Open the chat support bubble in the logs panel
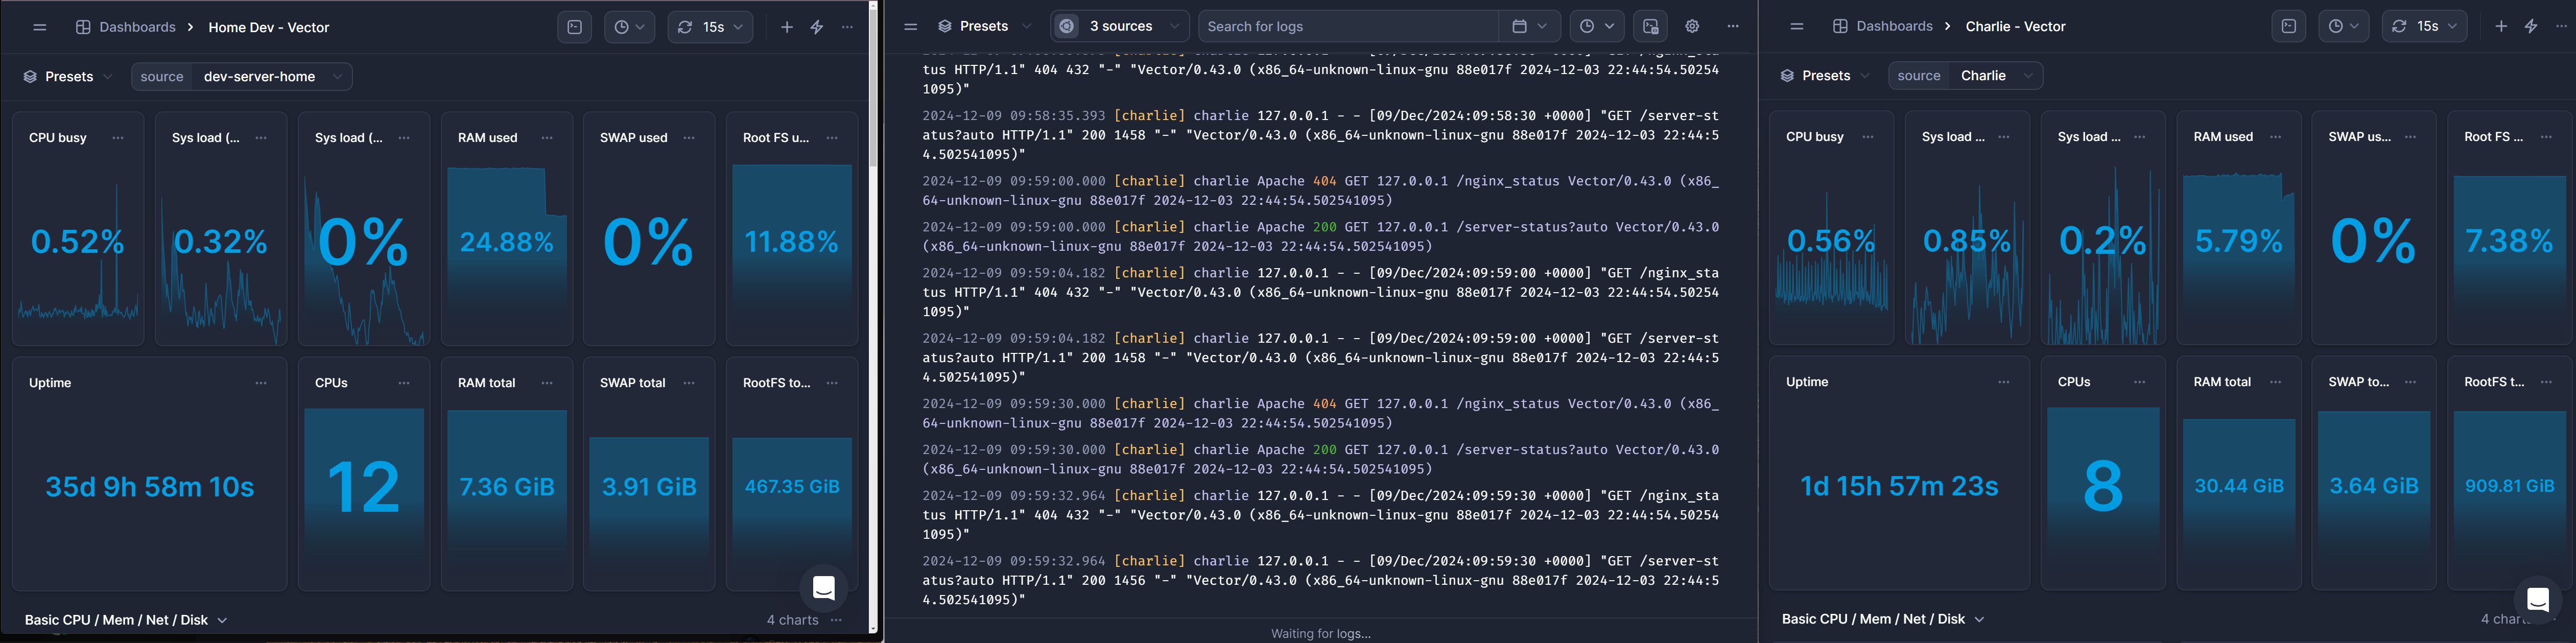Screen dimensions: 2576x643 (823, 588)
